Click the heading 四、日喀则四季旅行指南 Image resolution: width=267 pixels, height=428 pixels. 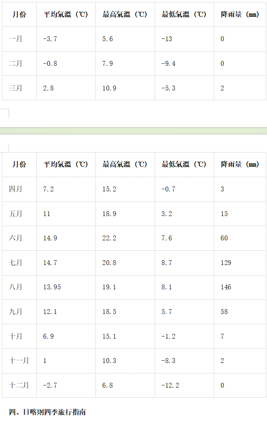(47, 412)
